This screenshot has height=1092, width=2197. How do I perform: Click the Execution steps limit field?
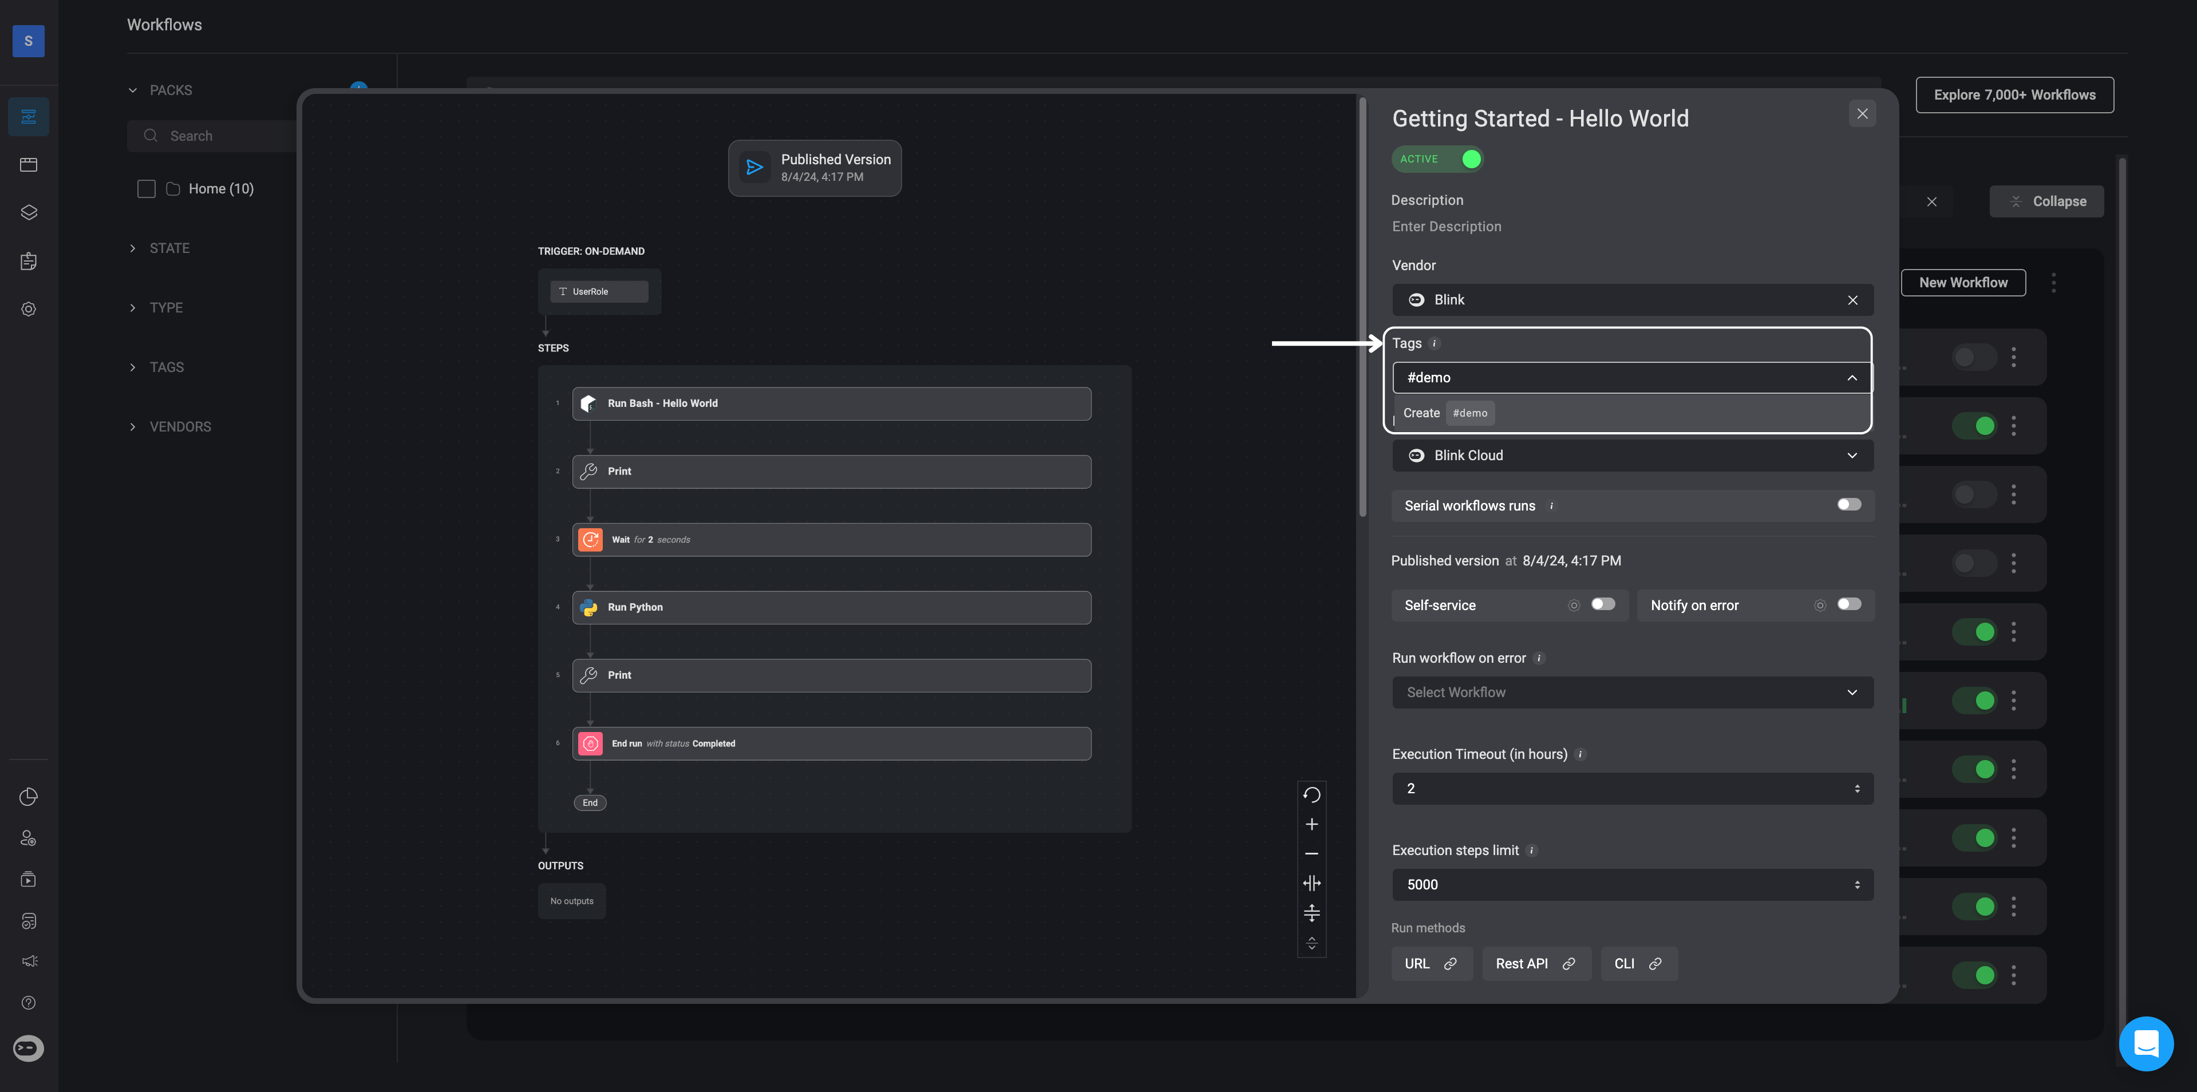[1633, 885]
